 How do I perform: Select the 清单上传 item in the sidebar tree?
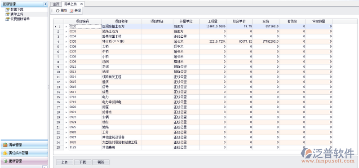[17, 14]
